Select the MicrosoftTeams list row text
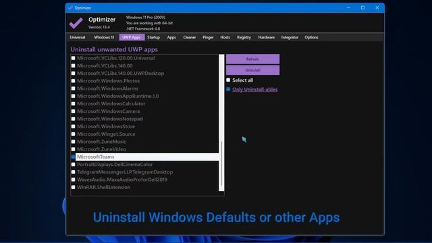 pos(96,157)
